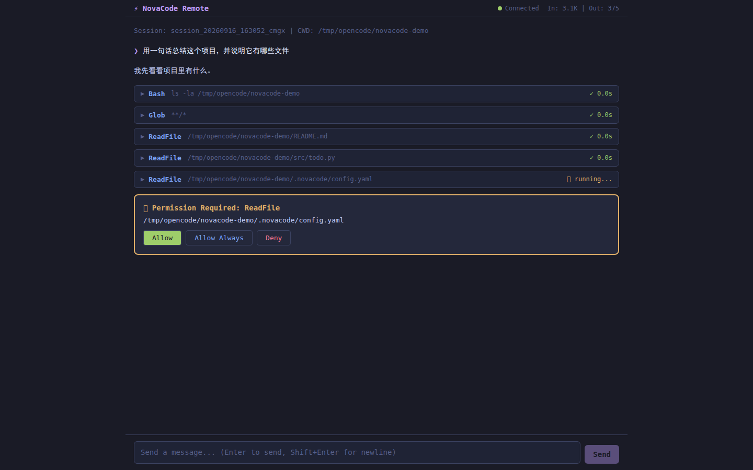Click the In: 3.1K token count

coord(563,8)
